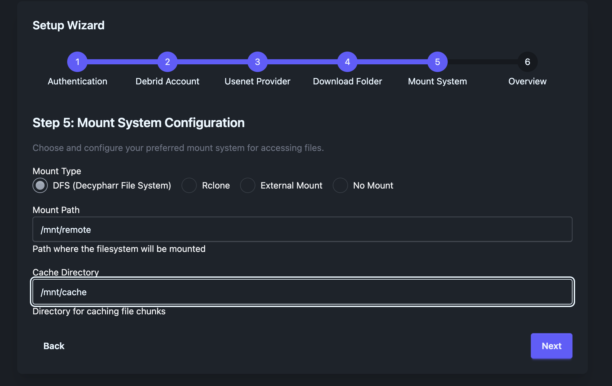612x386 pixels.
Task: Choose No Mount as mount type
Action: [340, 185]
